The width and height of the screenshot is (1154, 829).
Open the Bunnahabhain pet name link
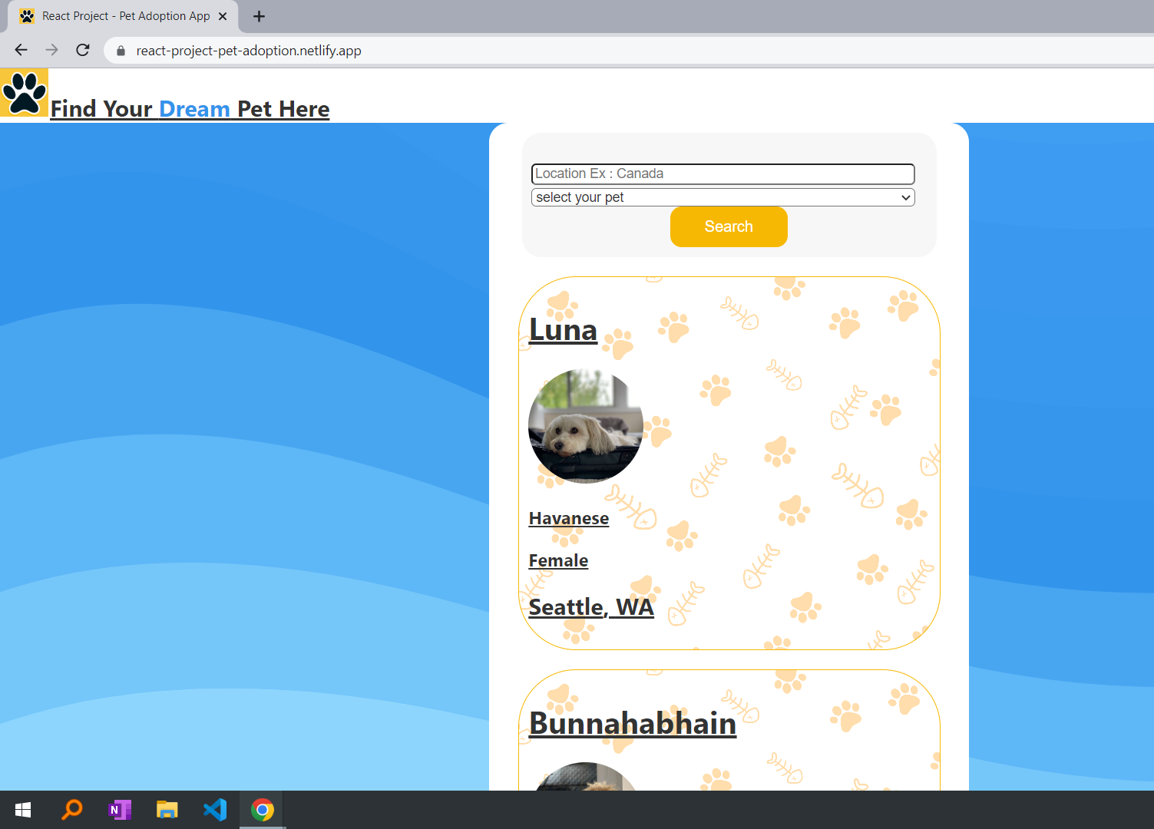(632, 724)
